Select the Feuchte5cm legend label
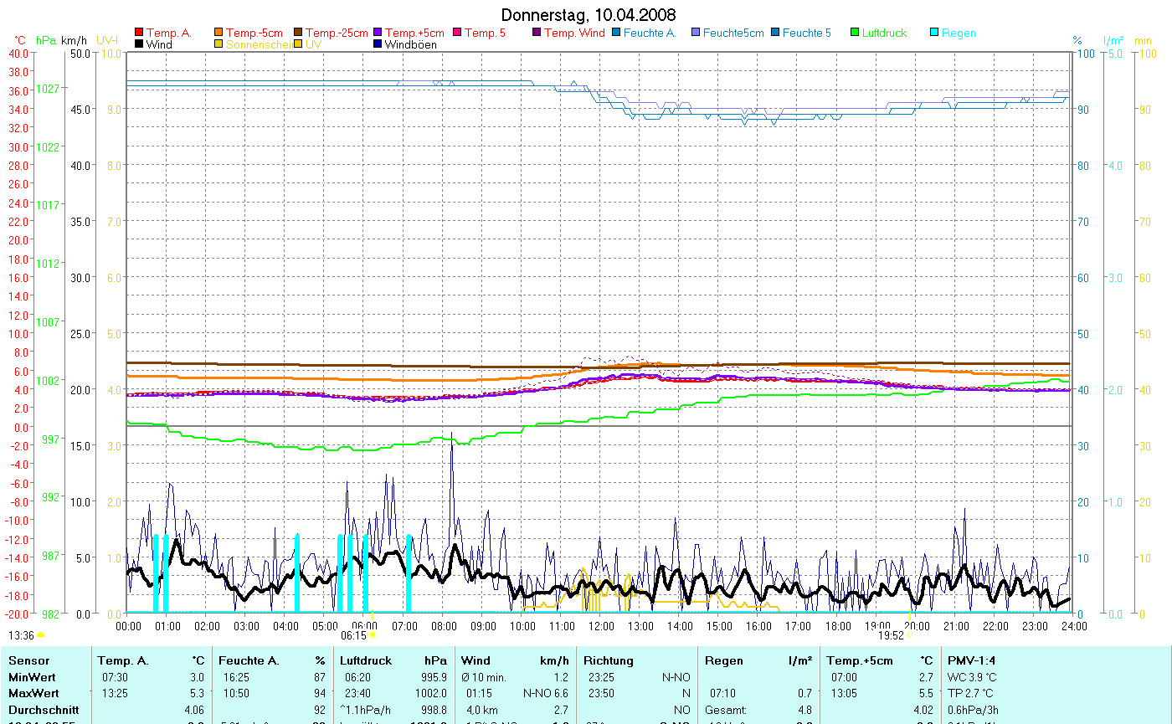Image resolution: width=1172 pixels, height=724 pixels. click(x=733, y=33)
